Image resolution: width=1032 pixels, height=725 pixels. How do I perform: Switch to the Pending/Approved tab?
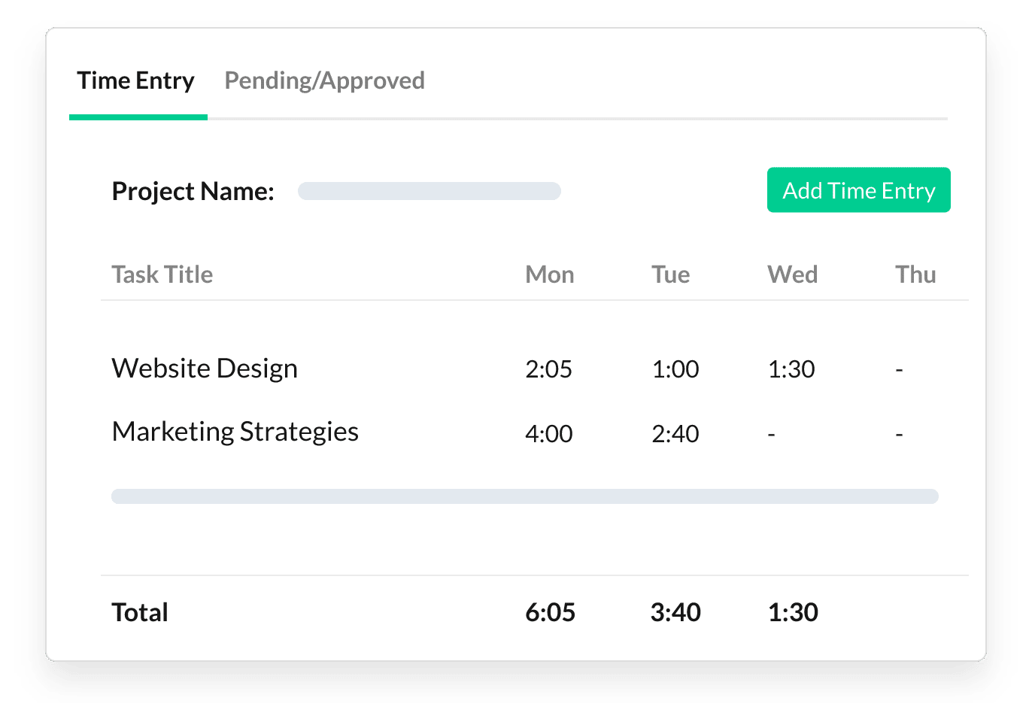pos(324,80)
